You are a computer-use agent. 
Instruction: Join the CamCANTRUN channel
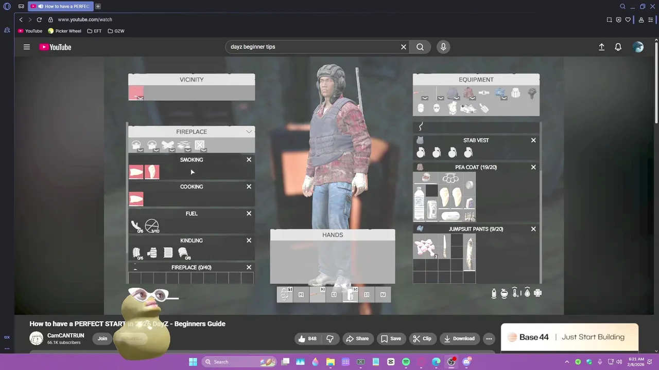click(102, 338)
